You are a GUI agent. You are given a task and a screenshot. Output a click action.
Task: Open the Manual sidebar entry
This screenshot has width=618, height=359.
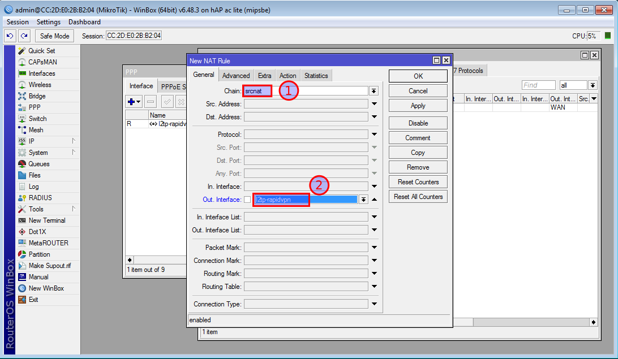38,277
